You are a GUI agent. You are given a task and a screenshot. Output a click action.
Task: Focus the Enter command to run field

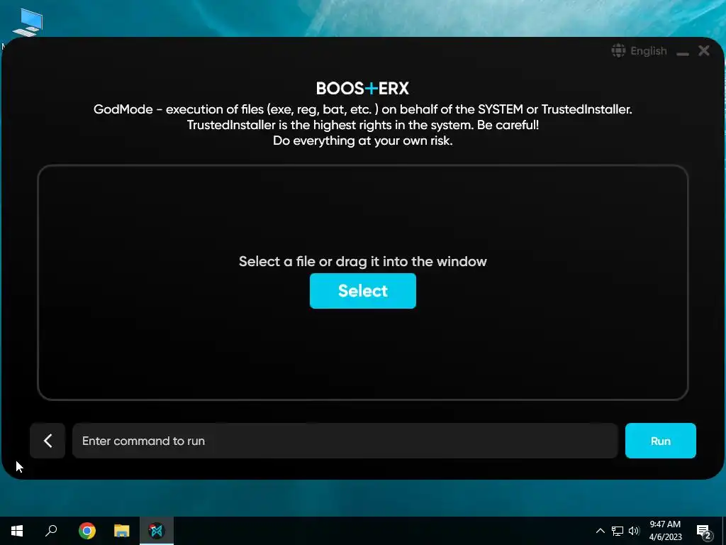pos(345,441)
